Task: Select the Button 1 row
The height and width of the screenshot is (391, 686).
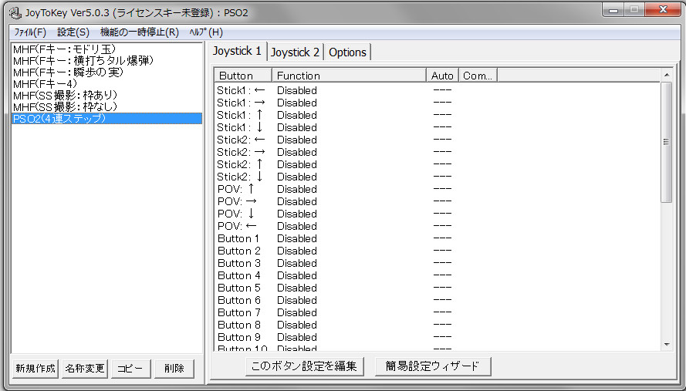Action: tap(438, 238)
